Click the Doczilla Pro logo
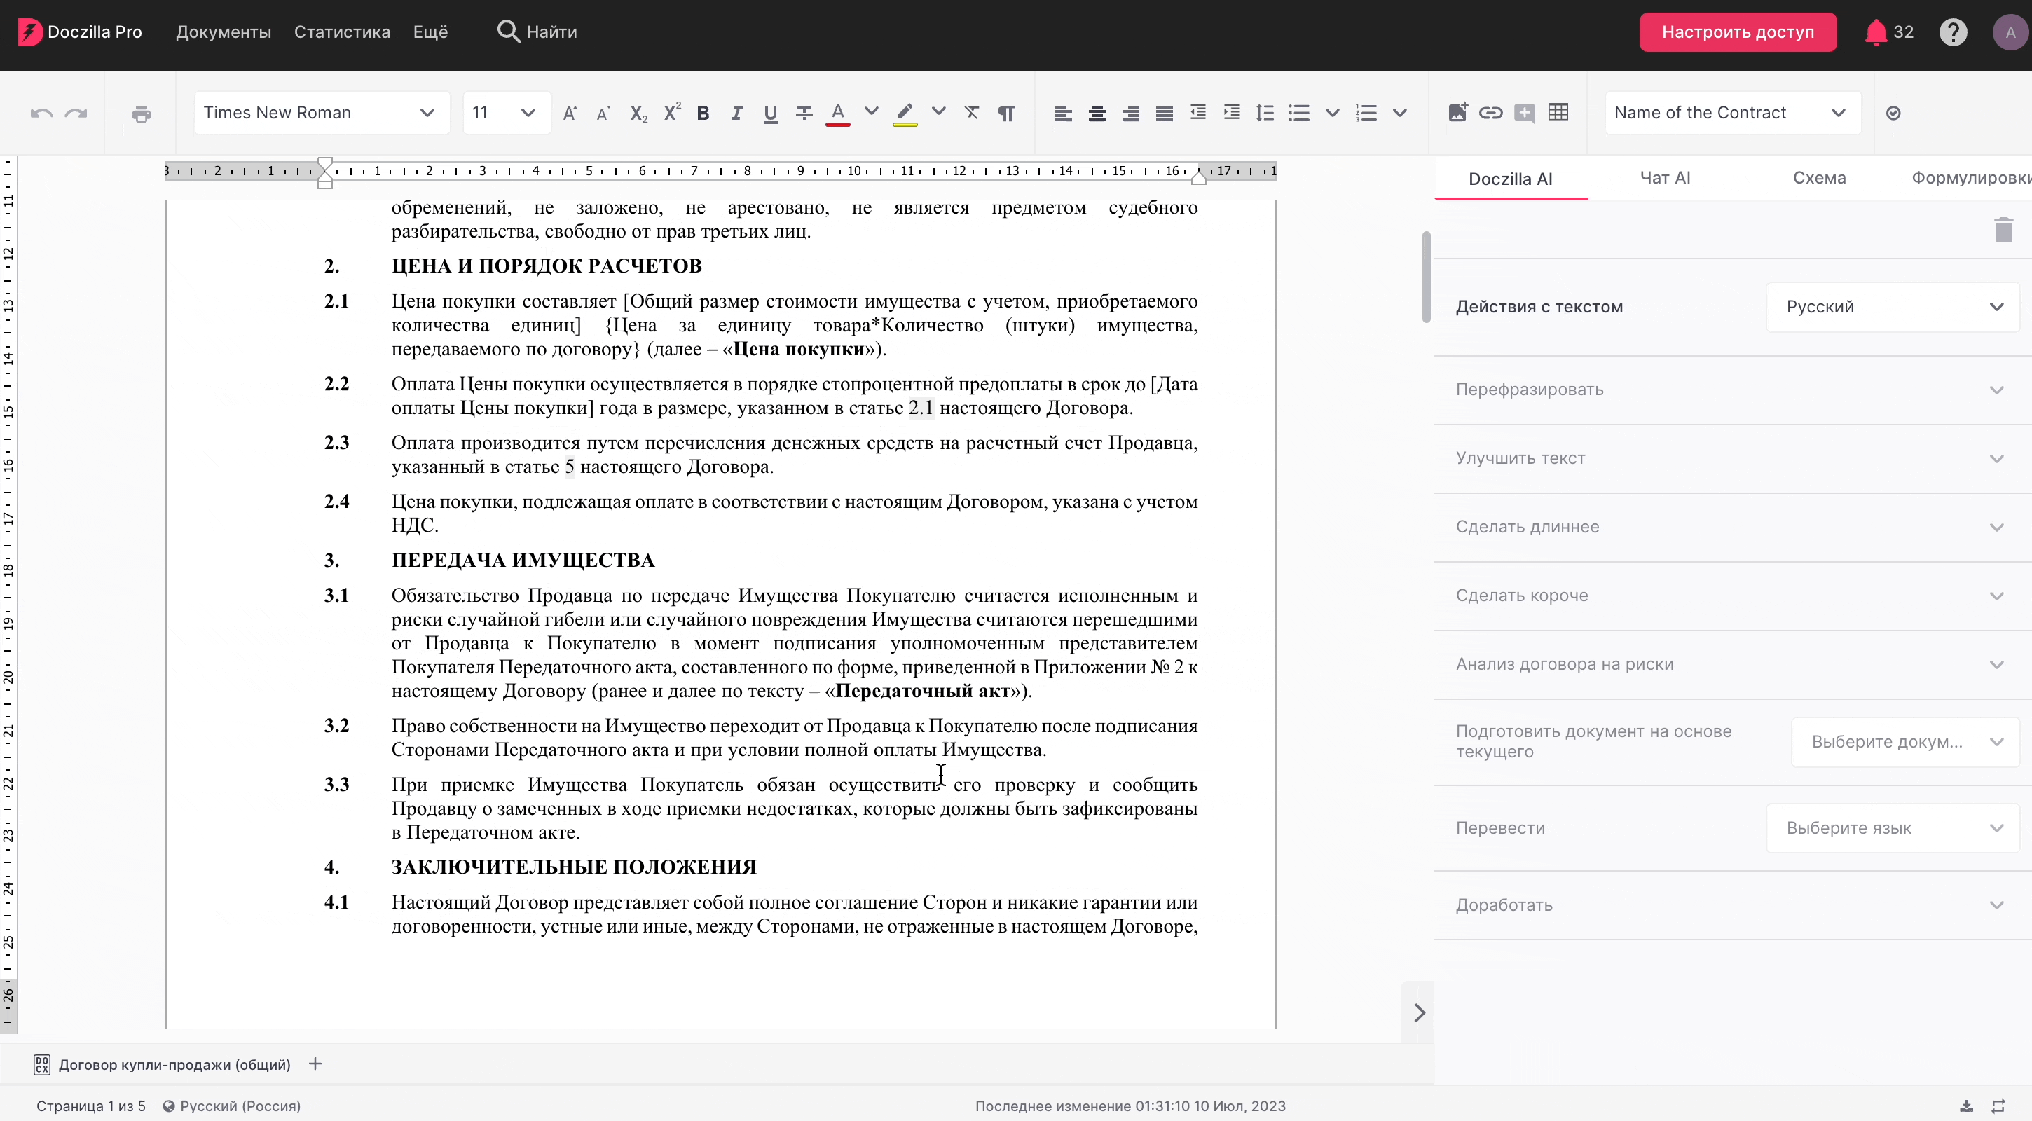The width and height of the screenshot is (2032, 1121). (x=80, y=32)
